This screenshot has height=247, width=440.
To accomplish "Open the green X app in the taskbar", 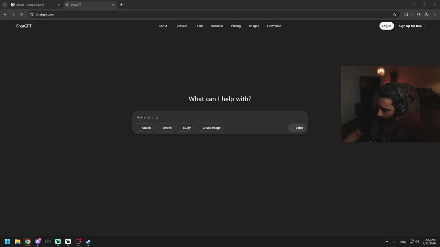I will tap(48, 242).
